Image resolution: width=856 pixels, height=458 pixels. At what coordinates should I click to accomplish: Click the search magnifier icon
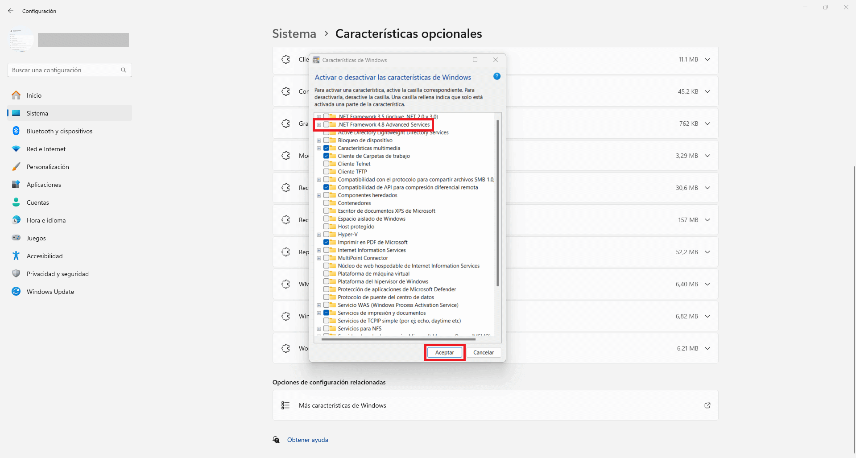coord(124,70)
